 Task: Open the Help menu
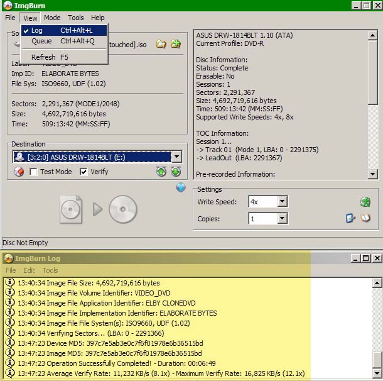[x=98, y=18]
